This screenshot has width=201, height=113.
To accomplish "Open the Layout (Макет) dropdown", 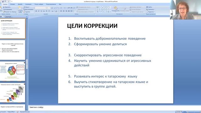I will coord(27,7).
